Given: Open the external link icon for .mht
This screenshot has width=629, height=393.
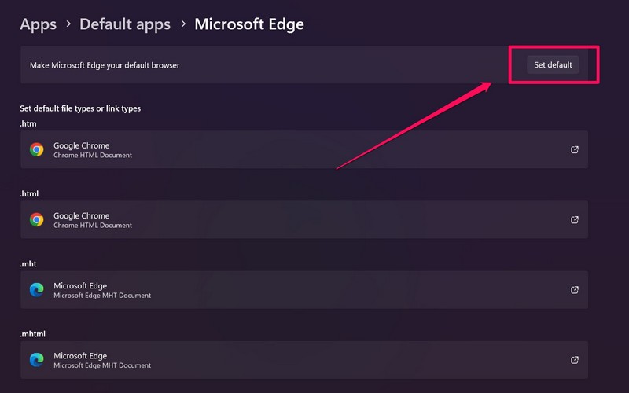Looking at the screenshot, I should [575, 290].
